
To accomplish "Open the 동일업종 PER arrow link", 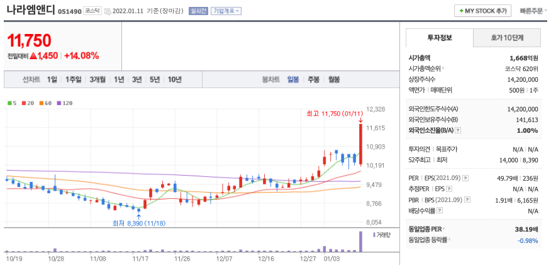I will point(443,230).
